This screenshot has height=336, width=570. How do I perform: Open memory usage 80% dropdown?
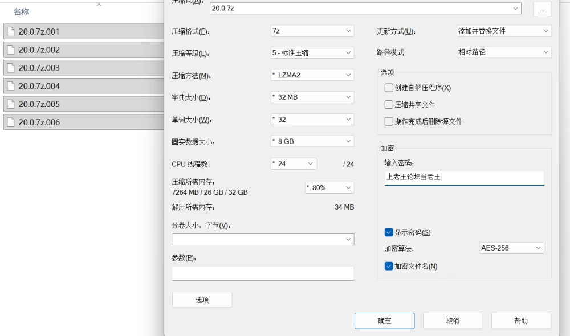tap(329, 188)
